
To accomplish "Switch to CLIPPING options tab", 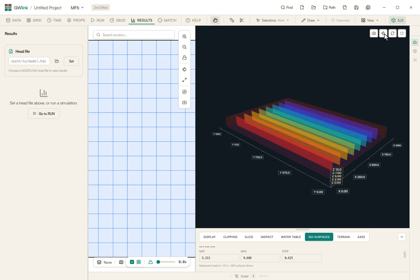I will coord(230,237).
